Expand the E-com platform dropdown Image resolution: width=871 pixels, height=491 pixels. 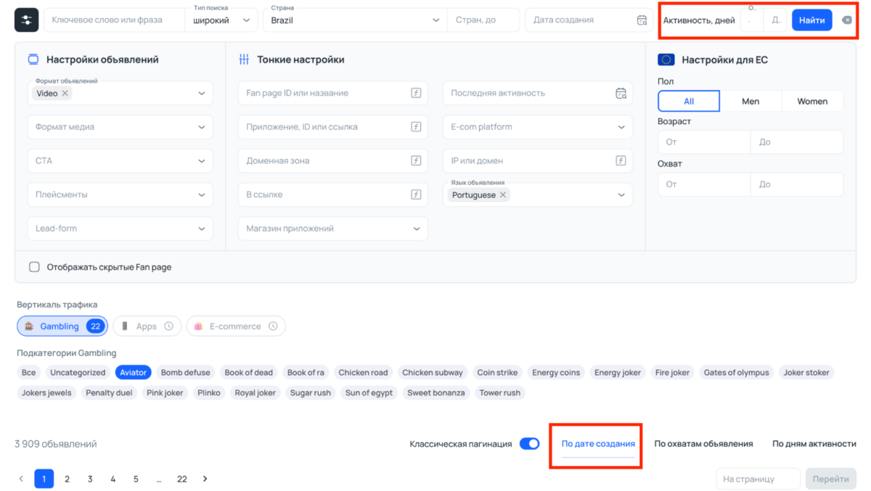pyautogui.click(x=538, y=127)
